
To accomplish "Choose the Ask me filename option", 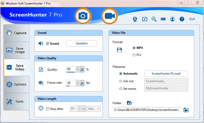I will [x=121, y=81].
